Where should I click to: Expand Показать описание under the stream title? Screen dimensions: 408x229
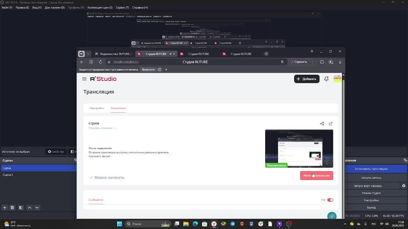[x=102, y=128]
